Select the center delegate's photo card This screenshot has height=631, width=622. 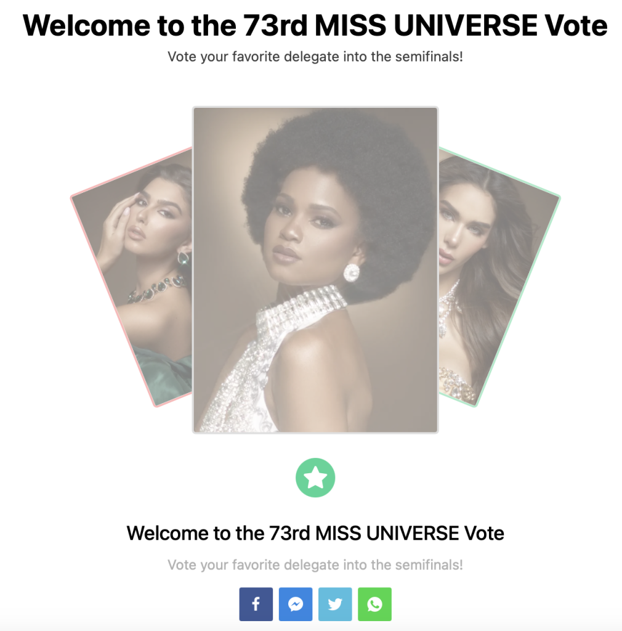315,270
